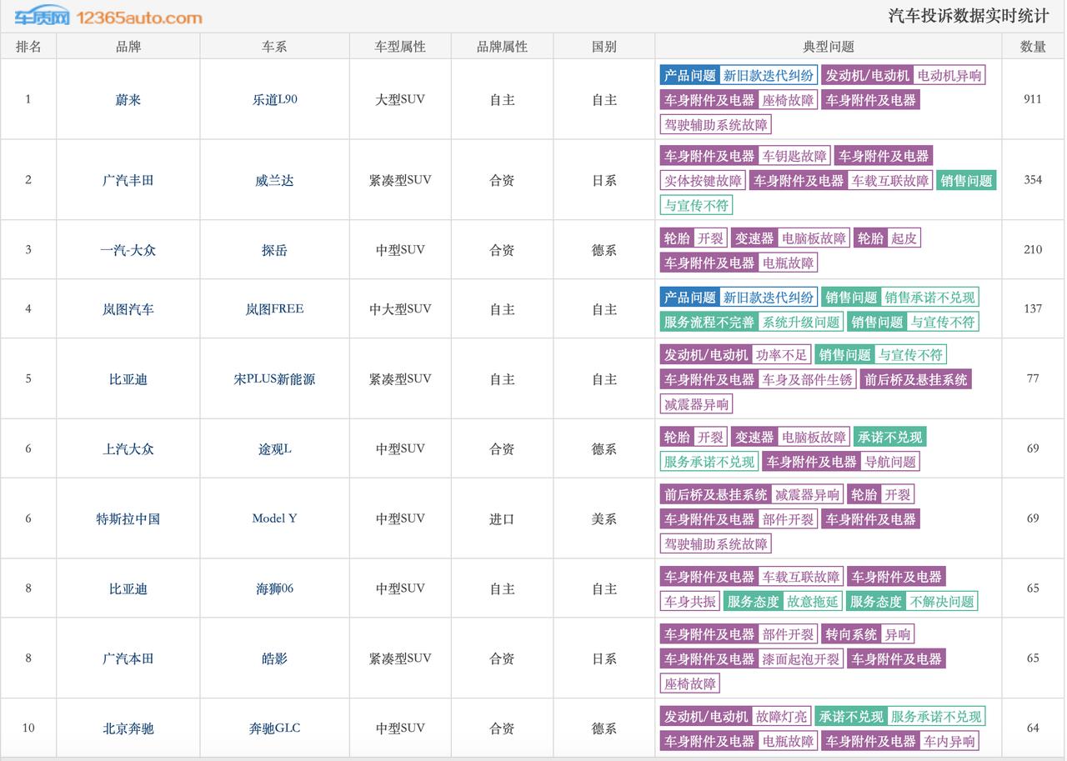Image resolution: width=1067 pixels, height=761 pixels.
Task: Select the 车身共振 tag for 海狮06
Action: (x=689, y=602)
